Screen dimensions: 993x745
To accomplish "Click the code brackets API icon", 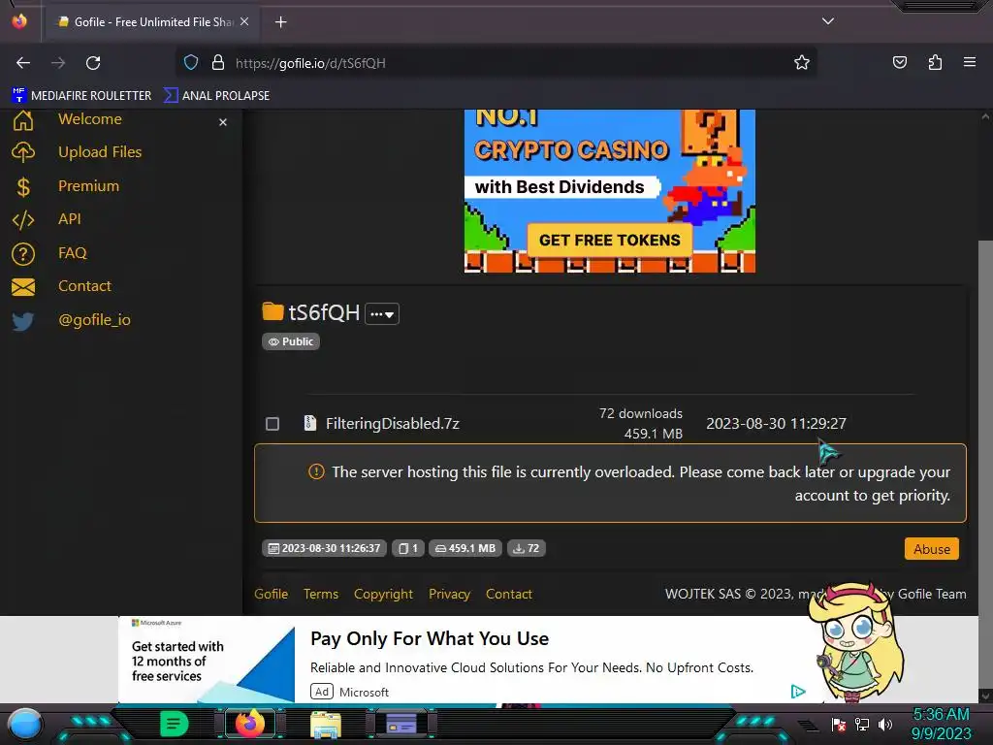I will point(23,220).
